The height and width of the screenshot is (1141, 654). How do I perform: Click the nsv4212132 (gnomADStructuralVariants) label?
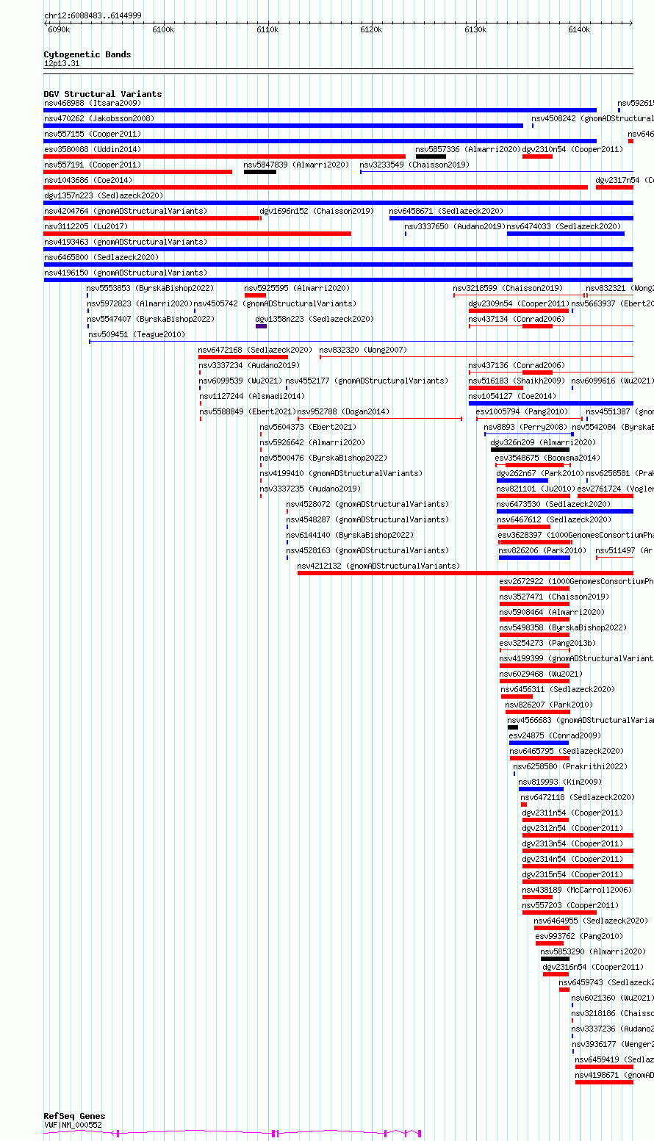[379, 566]
